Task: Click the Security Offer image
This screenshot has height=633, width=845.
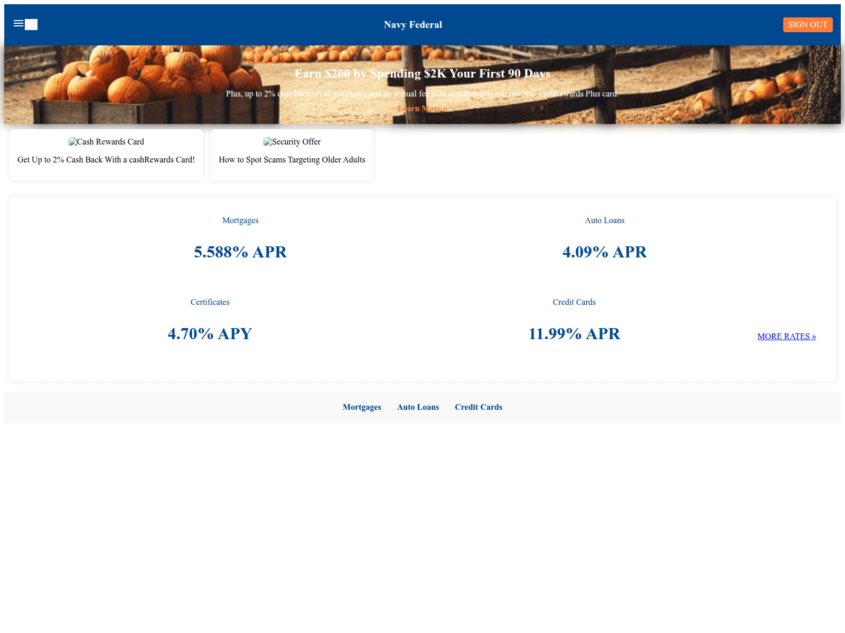Action: click(292, 141)
